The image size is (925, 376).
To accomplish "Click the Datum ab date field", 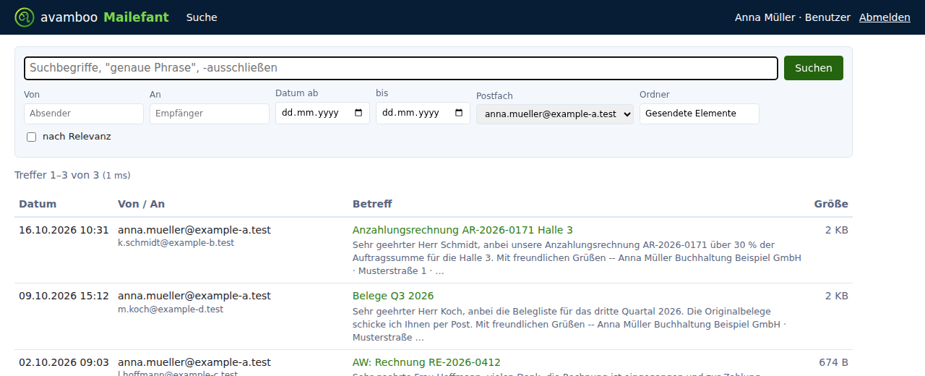I will 322,113.
